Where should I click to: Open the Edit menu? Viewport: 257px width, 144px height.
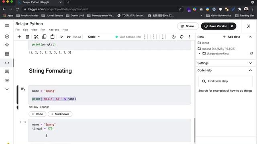point(25,30)
